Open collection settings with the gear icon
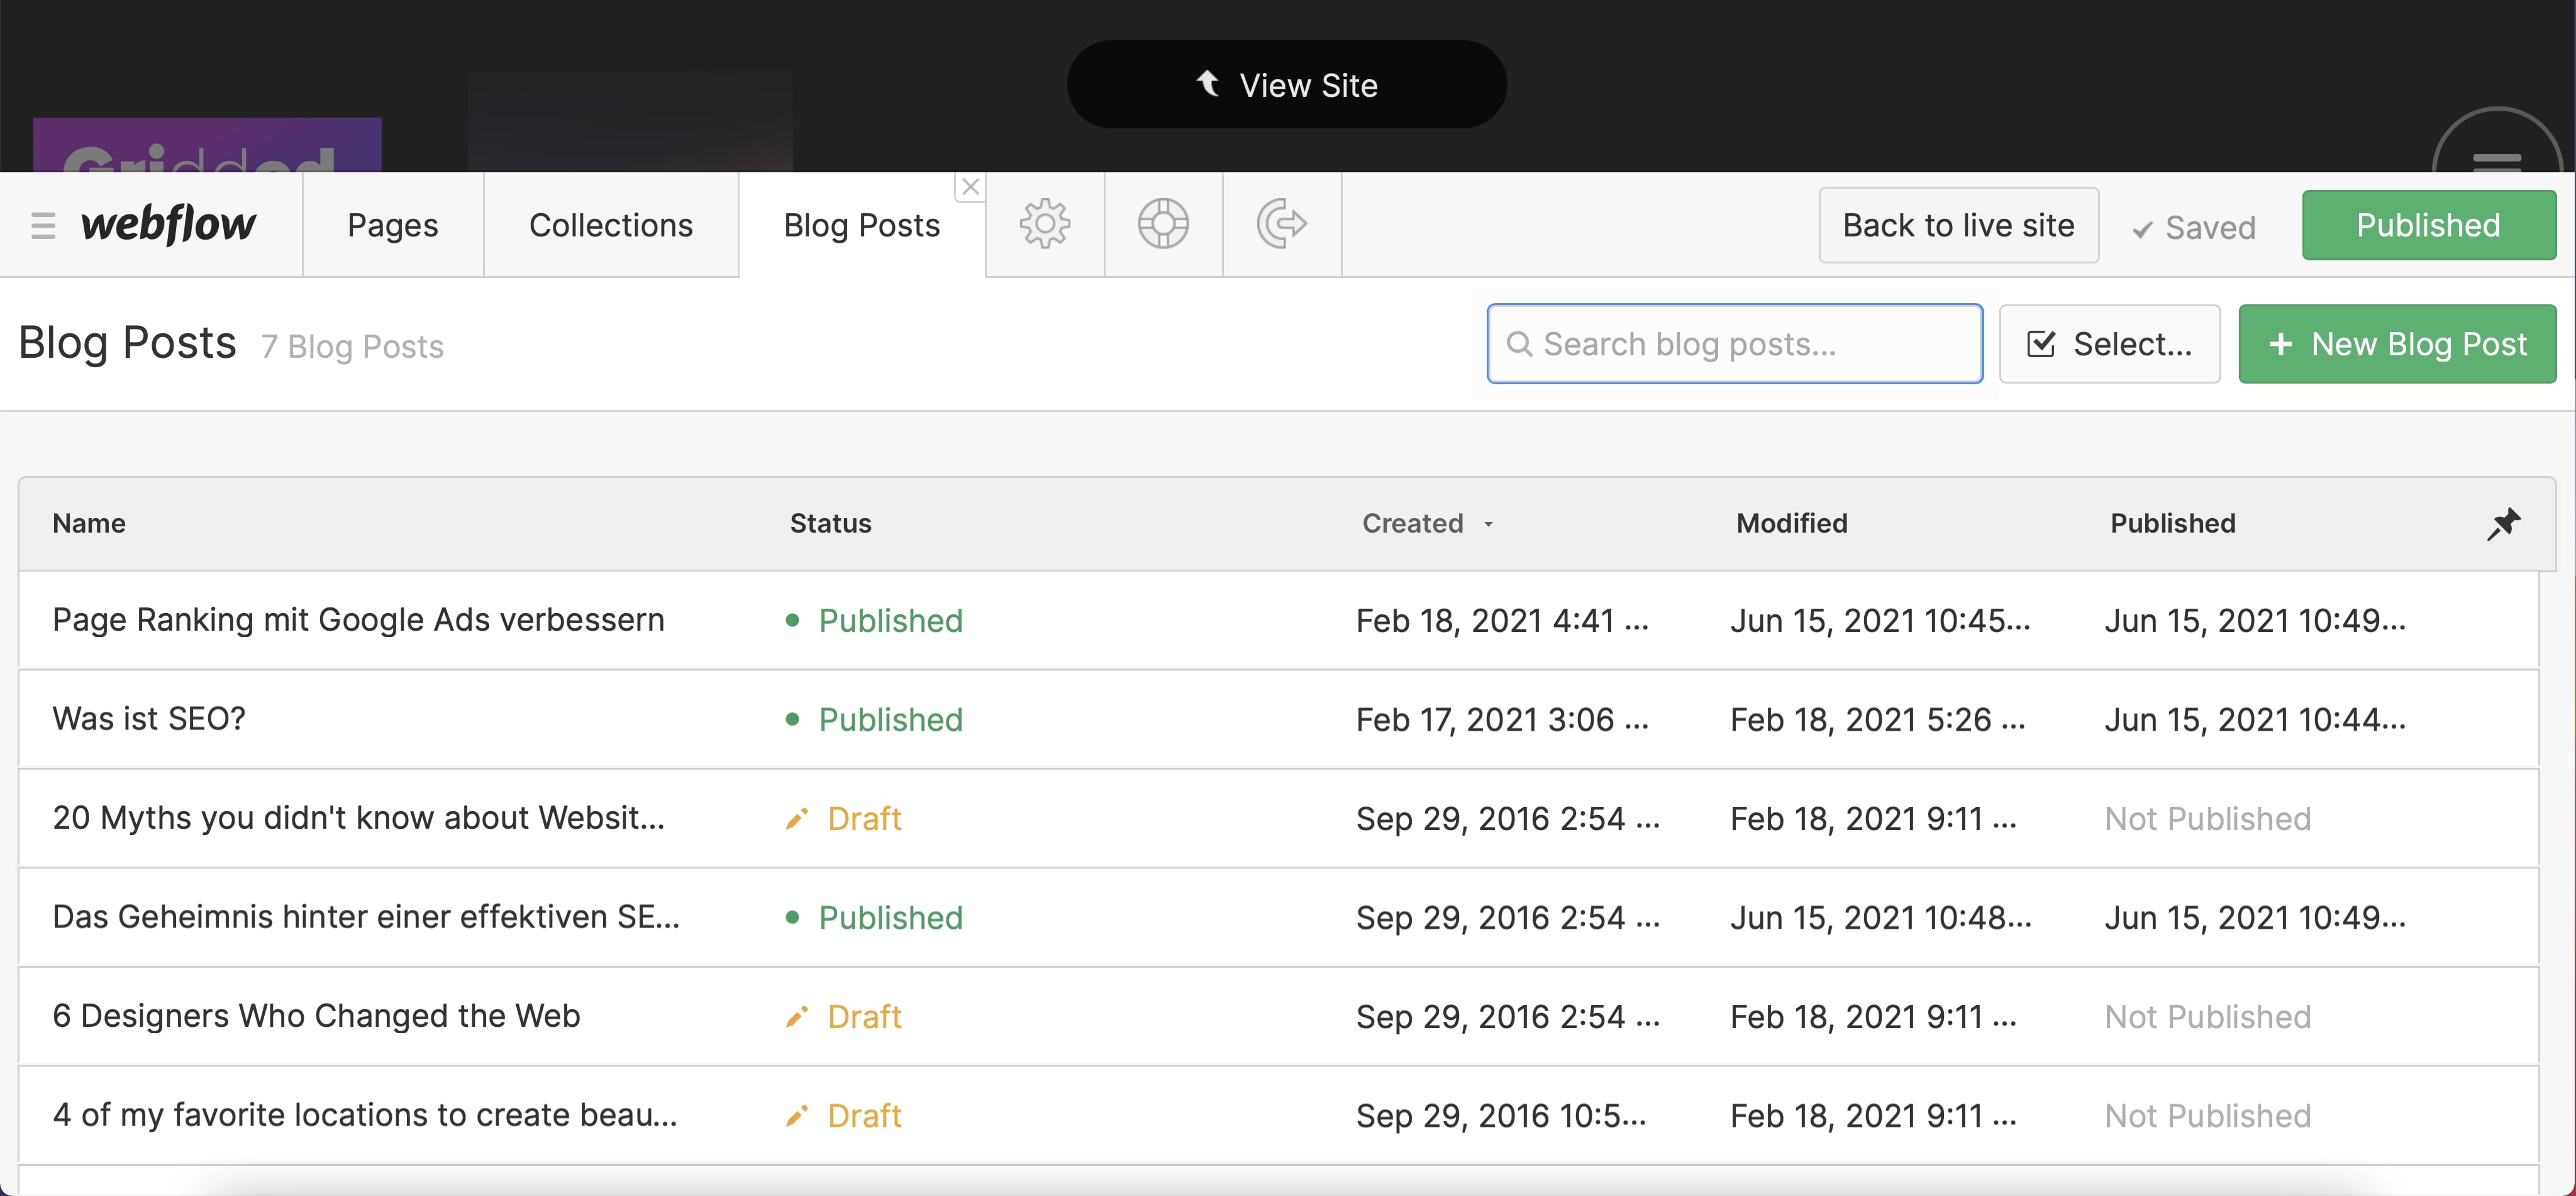The height and width of the screenshot is (1196, 2576). pos(1045,224)
